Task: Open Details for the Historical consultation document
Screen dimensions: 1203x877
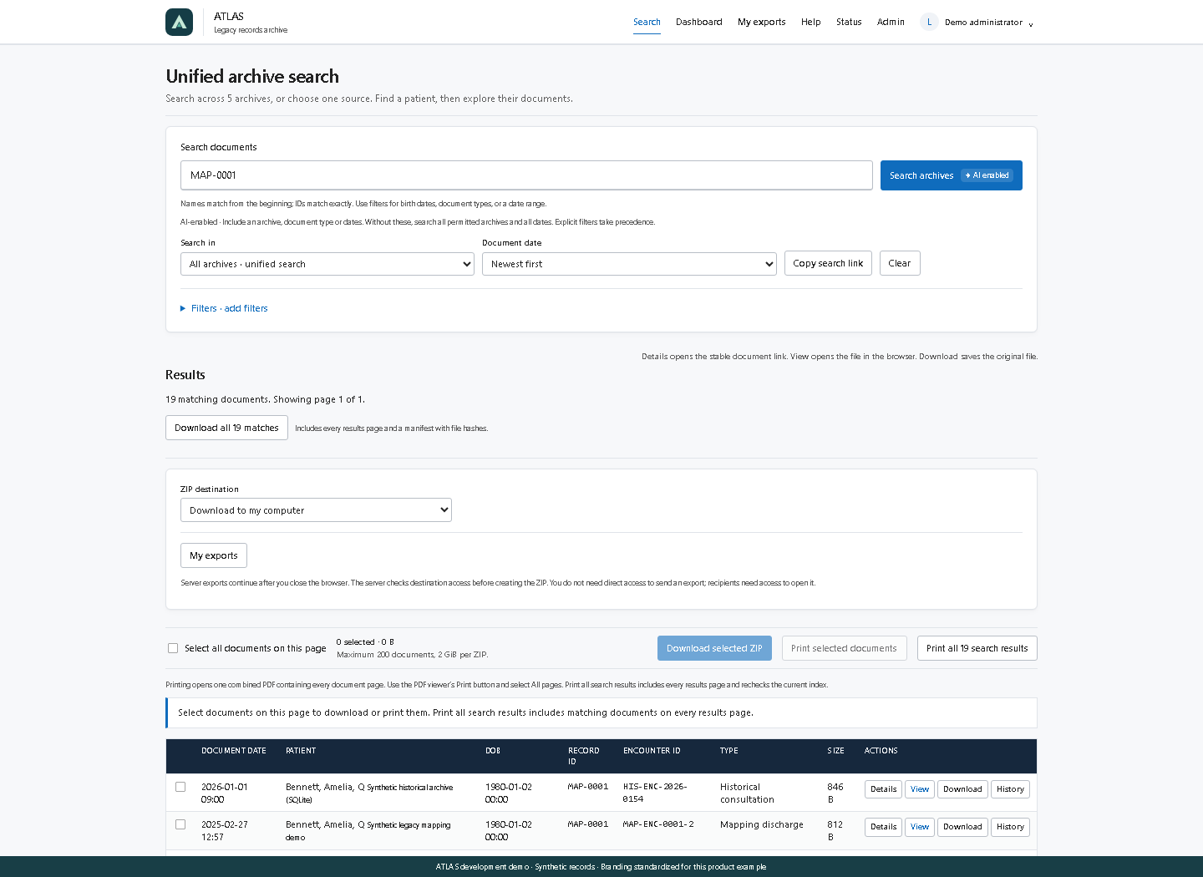Action: tap(883, 789)
